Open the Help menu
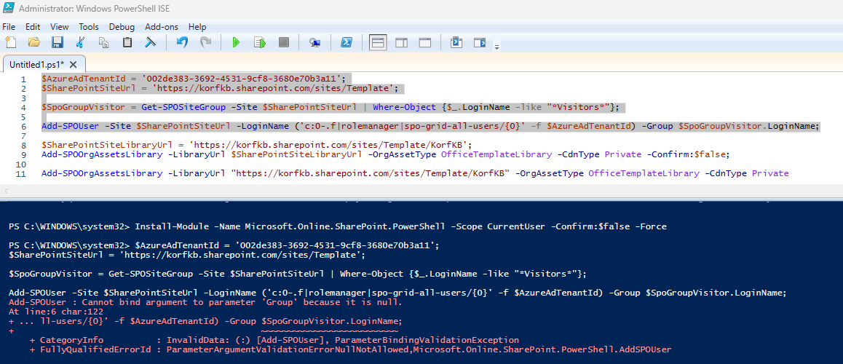This screenshot has height=364, width=843. point(197,26)
